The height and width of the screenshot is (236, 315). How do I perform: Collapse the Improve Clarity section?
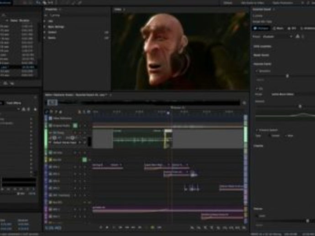pos(262,64)
